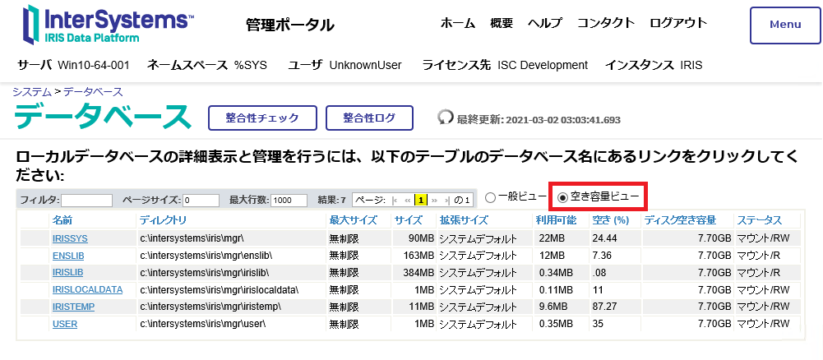Sort table by 空き (%) column header
823x360 pixels.
coord(609,220)
